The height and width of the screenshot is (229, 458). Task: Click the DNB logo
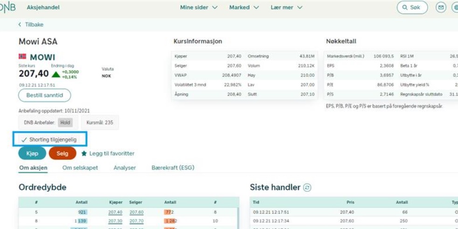pos(7,7)
